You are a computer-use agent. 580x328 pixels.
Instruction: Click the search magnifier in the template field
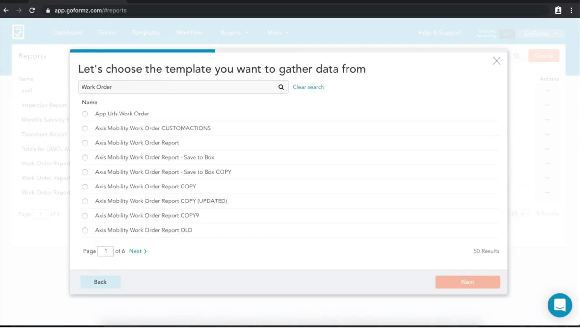pyautogui.click(x=281, y=87)
